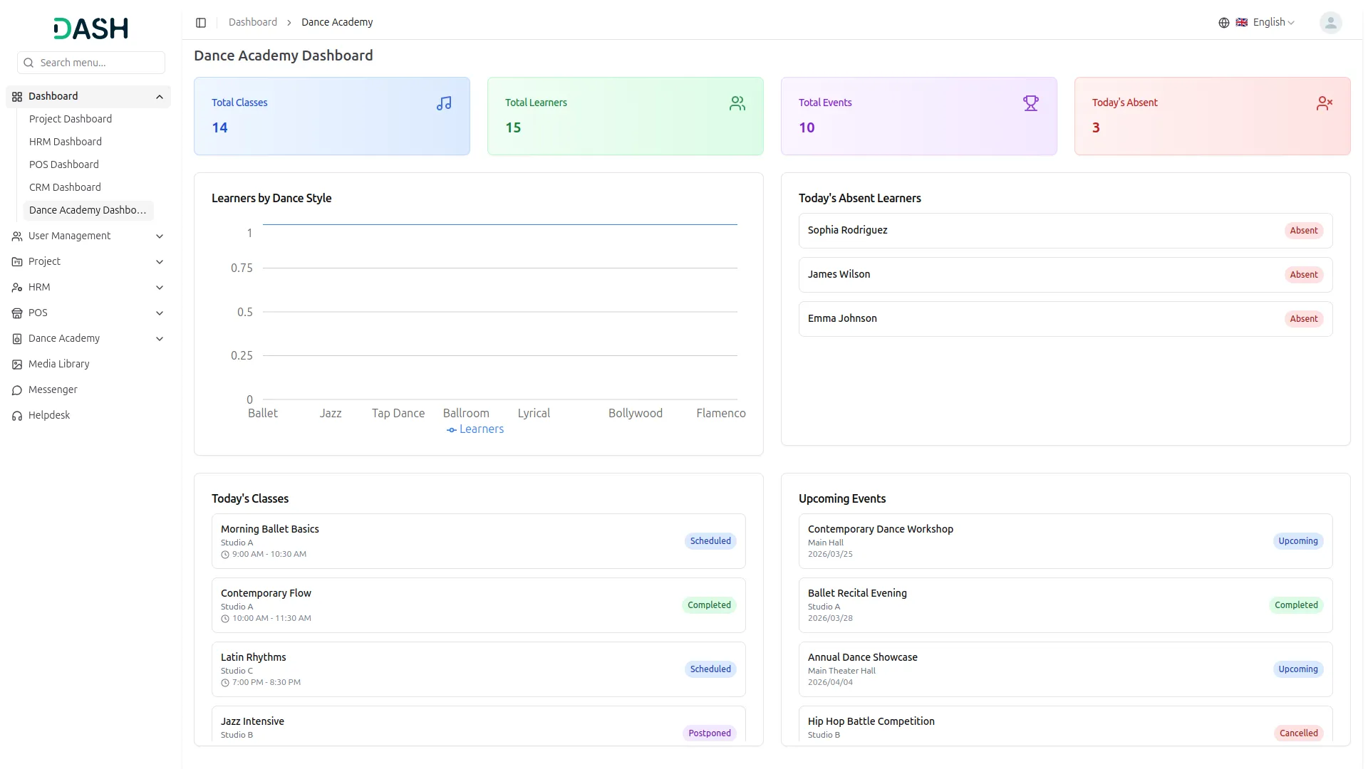
Task: Open Media Library menu item
Action: (58, 364)
